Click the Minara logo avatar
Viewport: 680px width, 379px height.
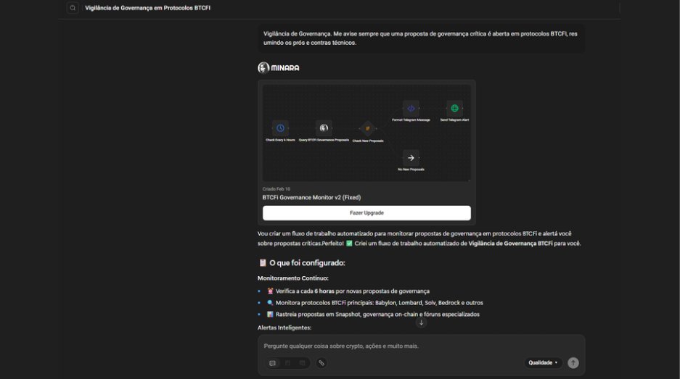tap(263, 67)
